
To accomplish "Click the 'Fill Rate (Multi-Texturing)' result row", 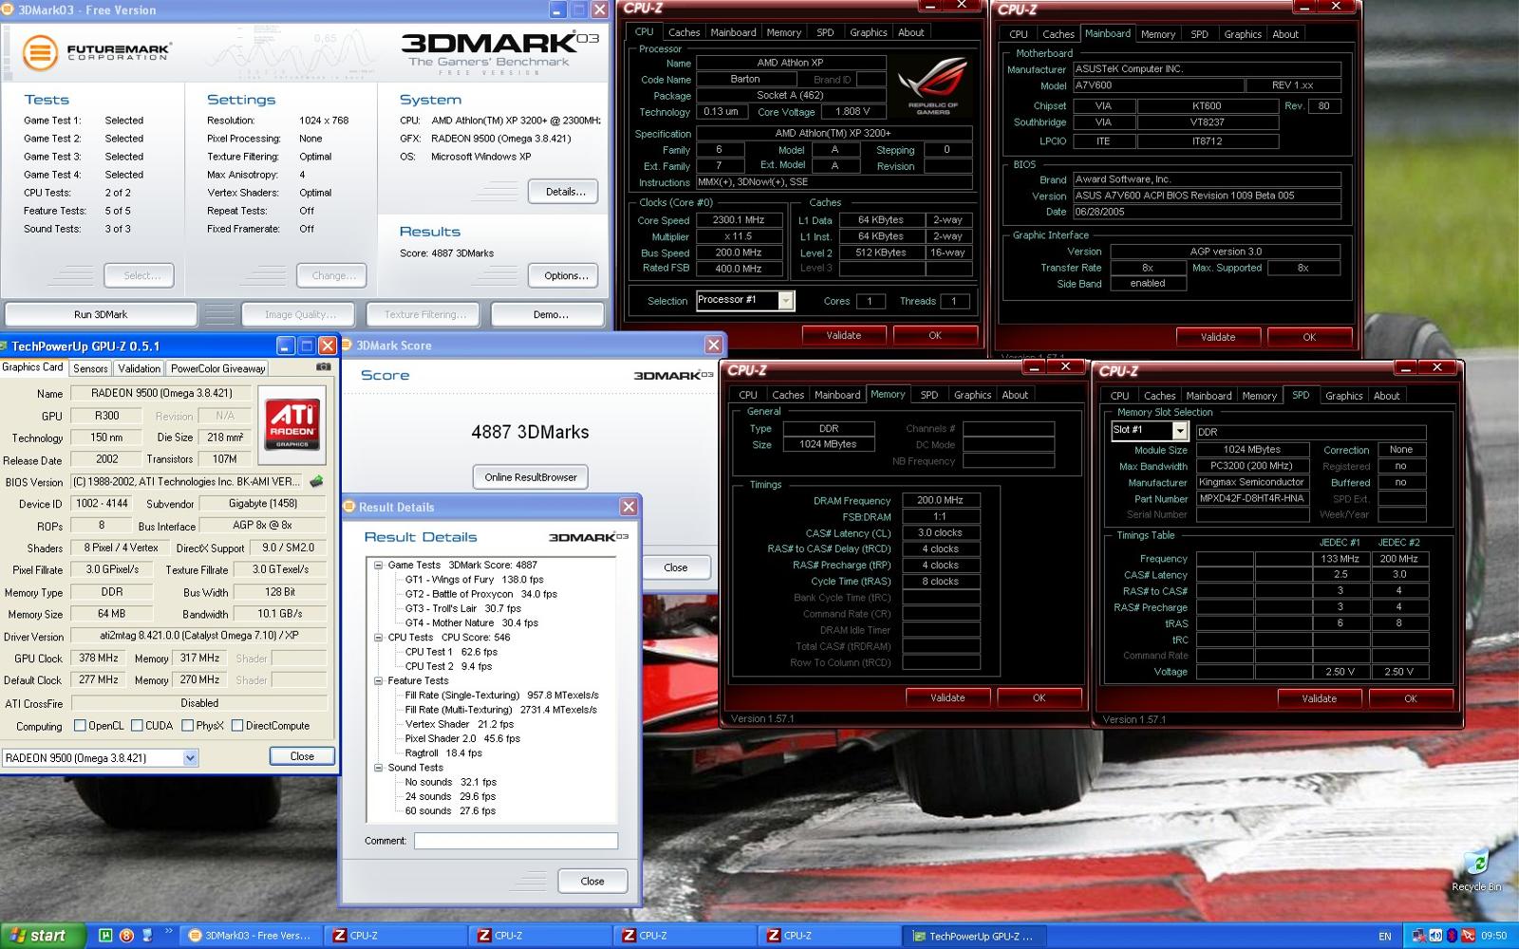I will coord(500,710).
